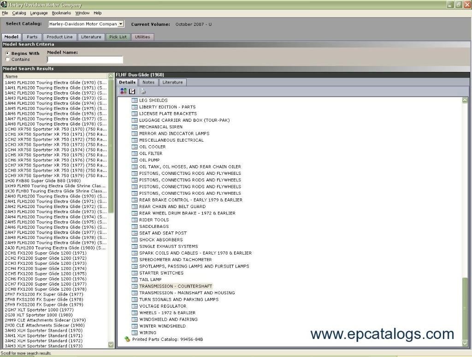Image resolution: width=472 pixels, height=357 pixels.
Task: Click table icon beside REAR CHAIN AND BELT GUARD
Action: pyautogui.click(x=135, y=206)
